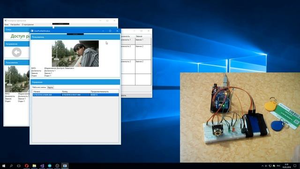Open network status icon in system tray
The height and width of the screenshot is (169, 300).
click(x=270, y=166)
